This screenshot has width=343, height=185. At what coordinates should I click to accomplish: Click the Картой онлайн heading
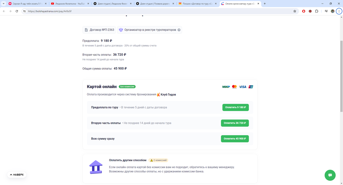[102, 87]
